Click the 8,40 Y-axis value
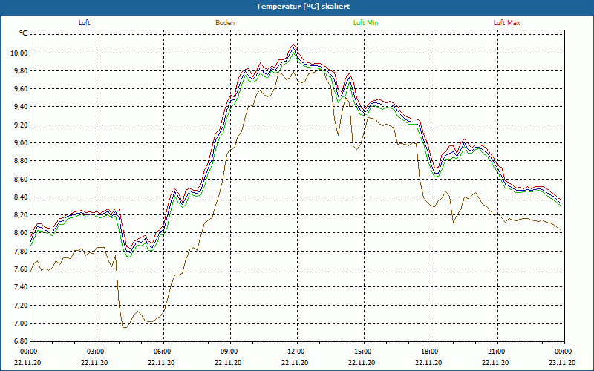Screen dimensions: 594x371 pos(22,197)
